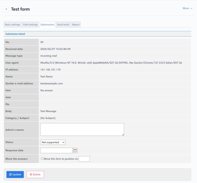Click the submission number 40

pos(42,42)
